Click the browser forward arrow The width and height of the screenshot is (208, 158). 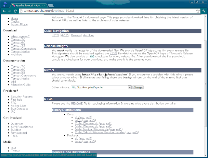(x=10, y=11)
